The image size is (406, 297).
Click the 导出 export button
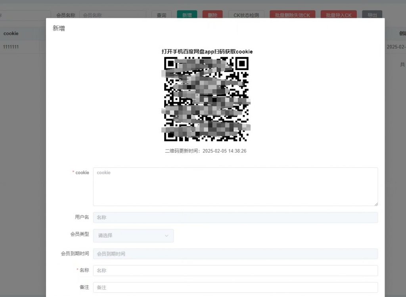pos(372,15)
